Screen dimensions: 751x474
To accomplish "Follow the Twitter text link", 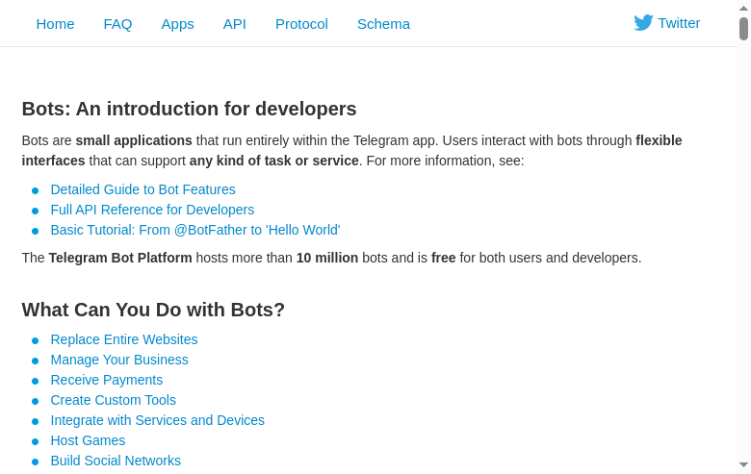I will (679, 23).
